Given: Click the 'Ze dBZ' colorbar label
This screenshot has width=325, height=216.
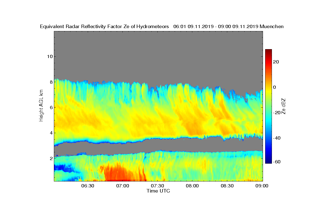Looking at the screenshot, I should pos(284,106).
